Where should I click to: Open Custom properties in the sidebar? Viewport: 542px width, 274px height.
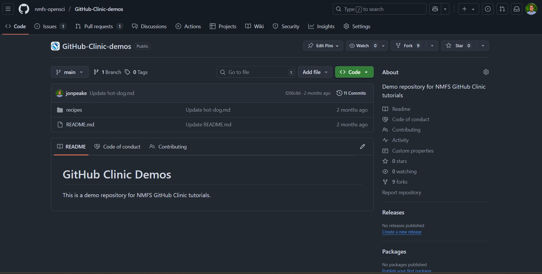coord(408,151)
